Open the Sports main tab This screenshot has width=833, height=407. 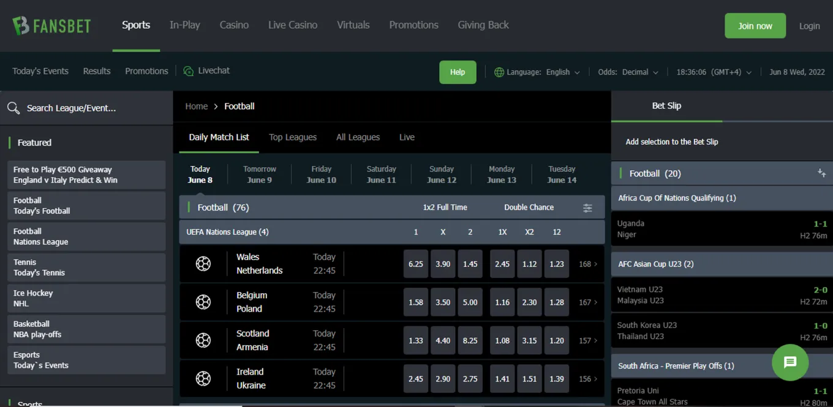[x=136, y=25]
